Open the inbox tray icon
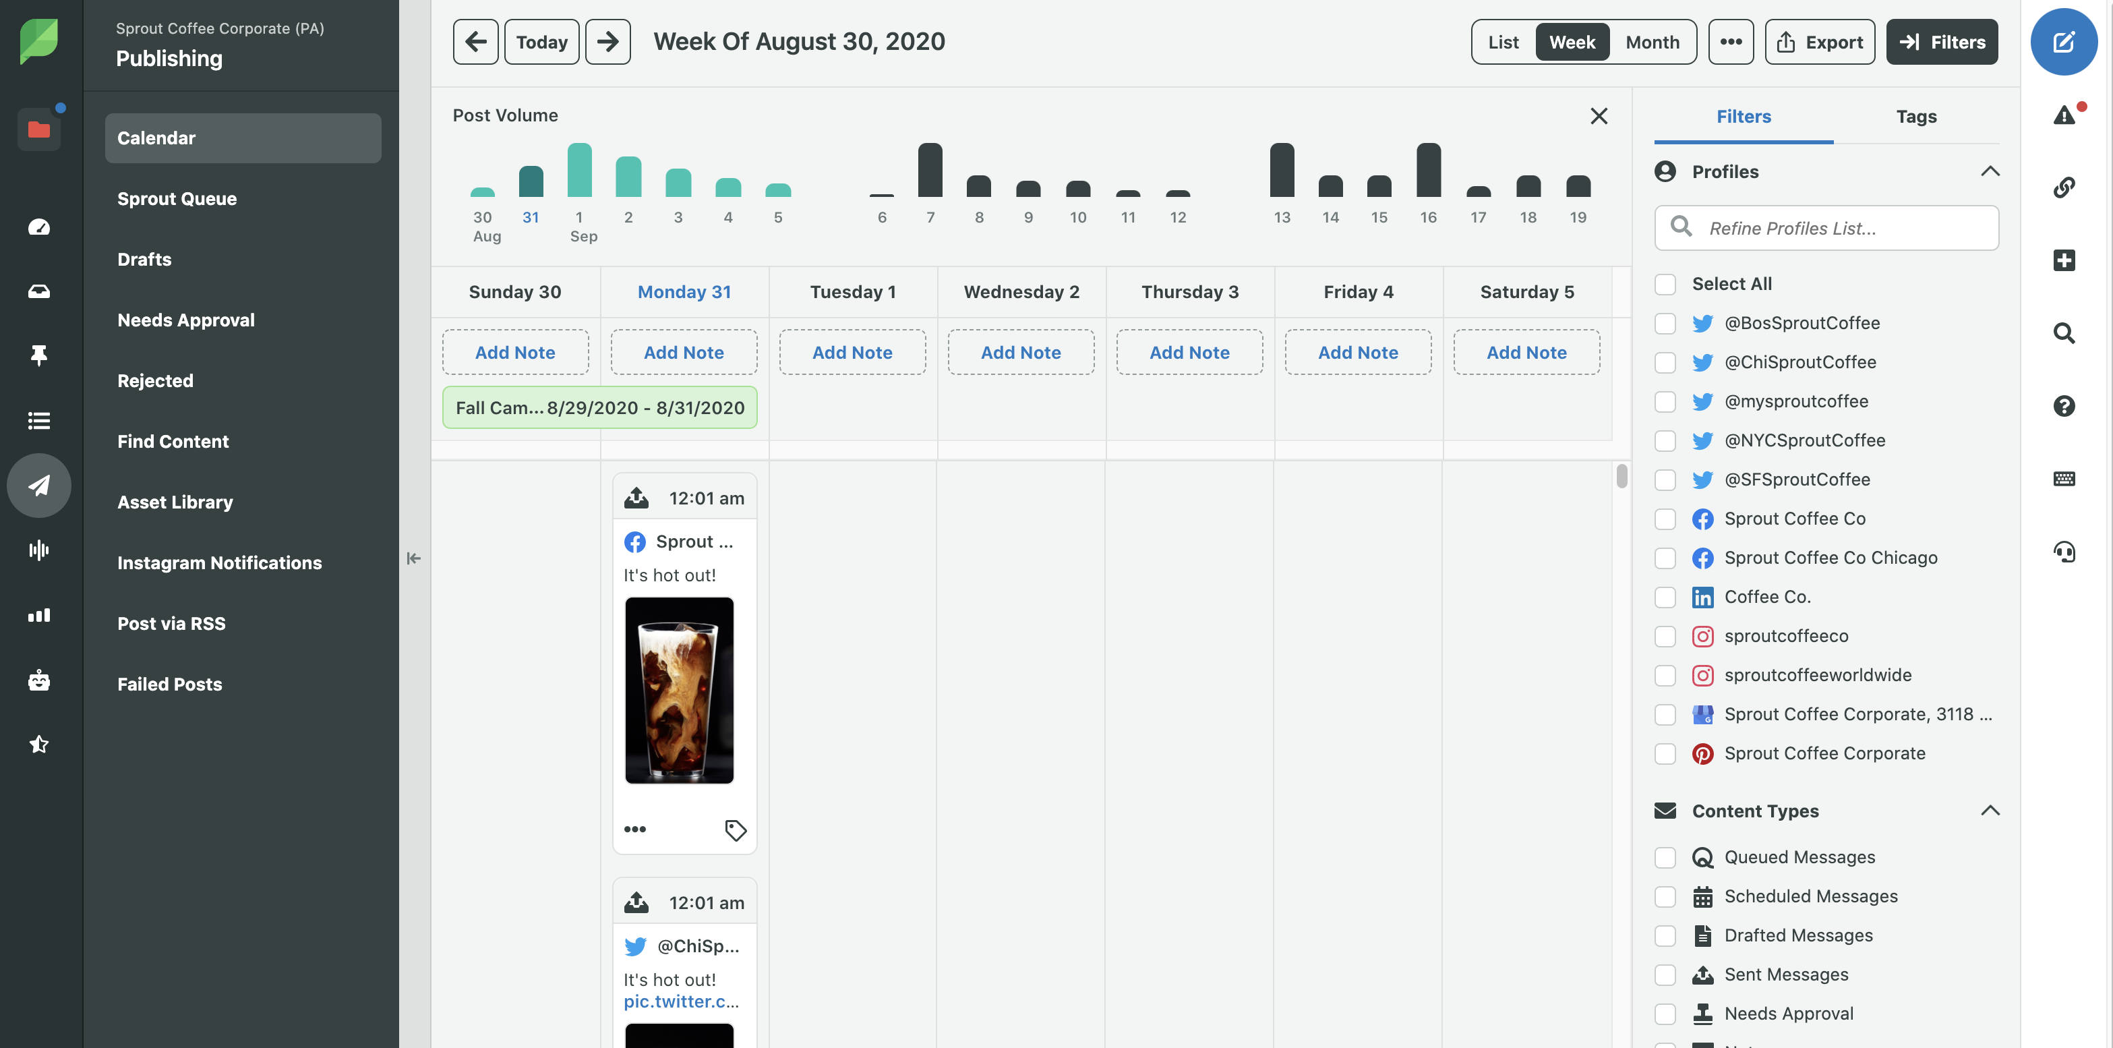2113x1048 pixels. pyautogui.click(x=38, y=291)
